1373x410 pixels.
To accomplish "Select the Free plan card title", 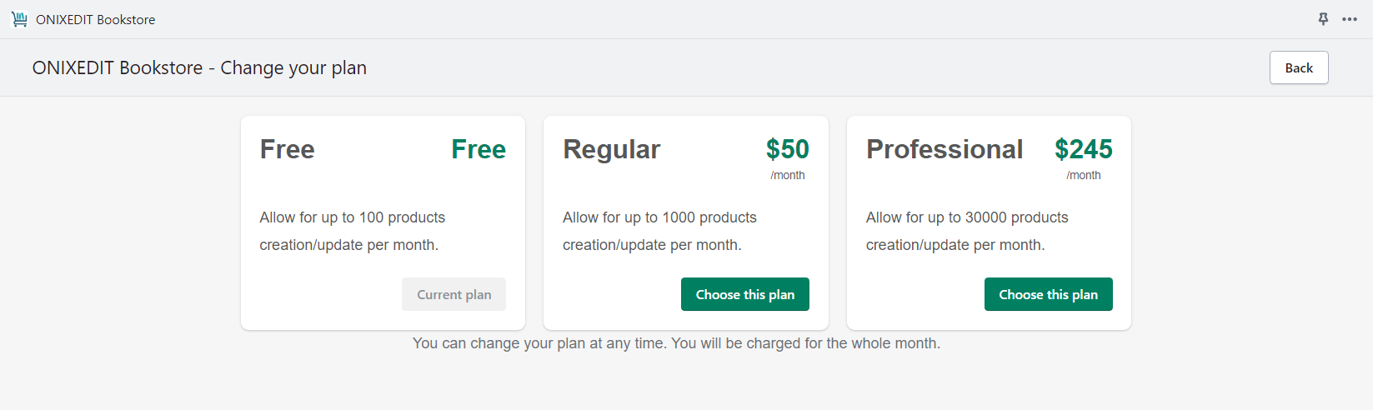I will (x=288, y=149).
